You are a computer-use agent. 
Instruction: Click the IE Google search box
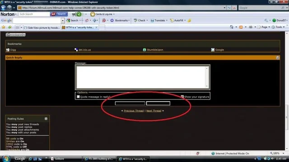point(260,8)
